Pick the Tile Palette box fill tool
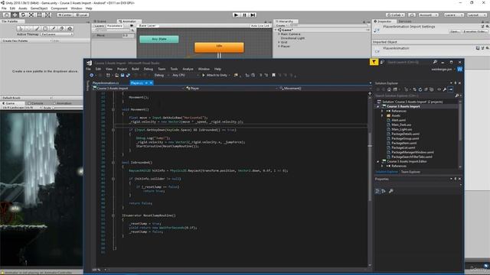Image resolution: width=490 pixels, height=275 pixels. (x=45, y=28)
